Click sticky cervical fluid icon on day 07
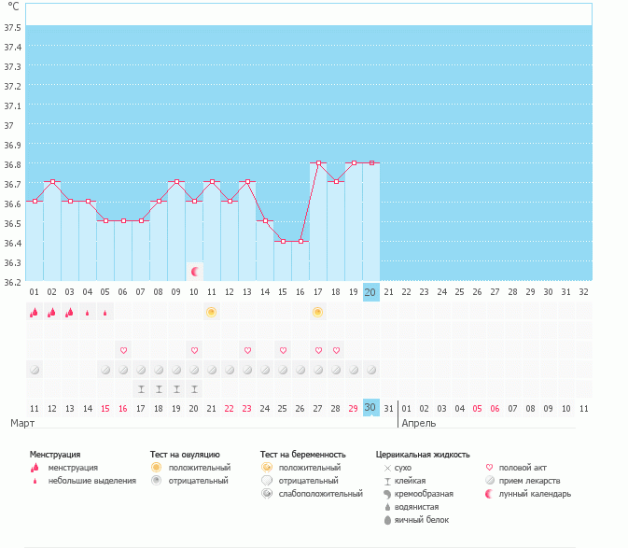 point(141,389)
